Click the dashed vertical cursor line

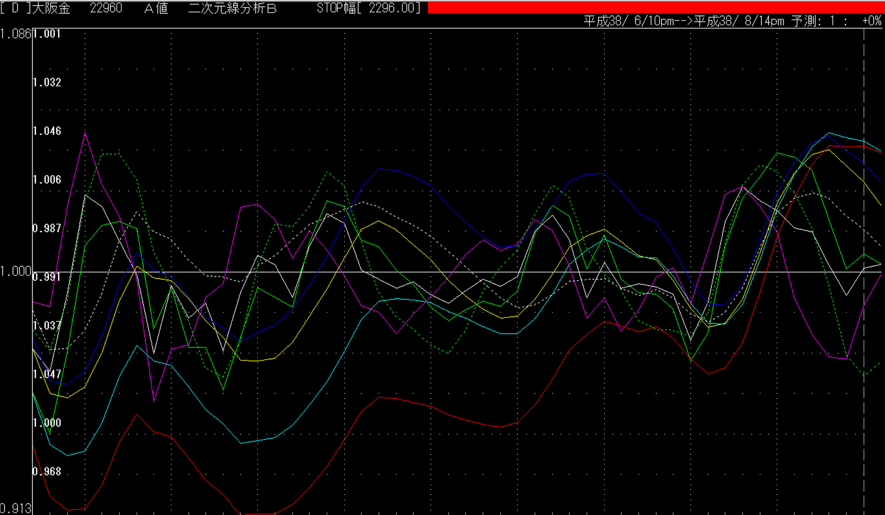click(864, 271)
